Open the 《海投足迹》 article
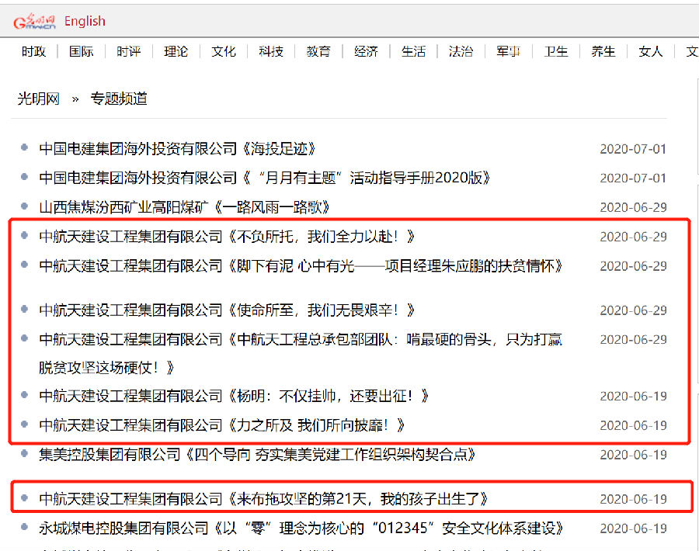Viewport: 699px width, 551px height. click(178, 148)
